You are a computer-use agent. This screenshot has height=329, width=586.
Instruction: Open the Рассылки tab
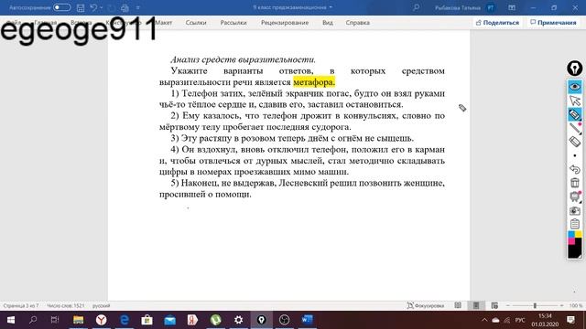point(233,23)
